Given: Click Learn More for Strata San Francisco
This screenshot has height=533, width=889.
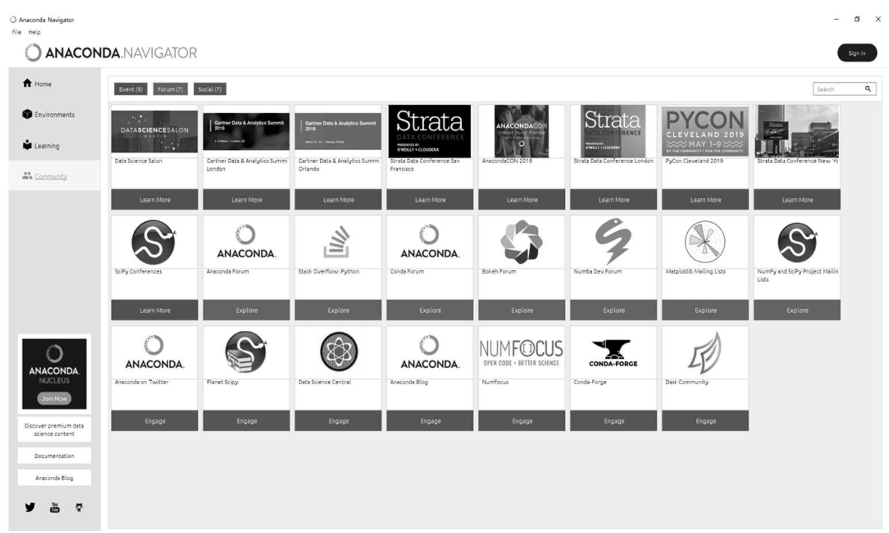Looking at the screenshot, I should 430,200.
